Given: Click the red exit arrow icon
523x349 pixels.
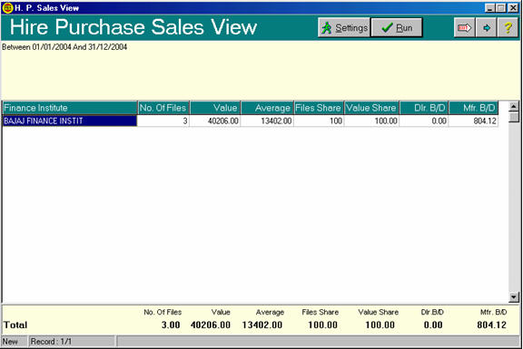Looking at the screenshot, I should (x=464, y=27).
